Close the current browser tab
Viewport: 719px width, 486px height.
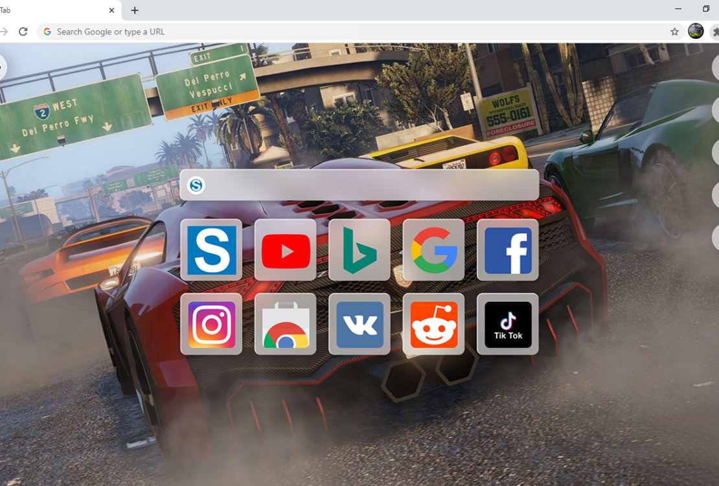[111, 10]
